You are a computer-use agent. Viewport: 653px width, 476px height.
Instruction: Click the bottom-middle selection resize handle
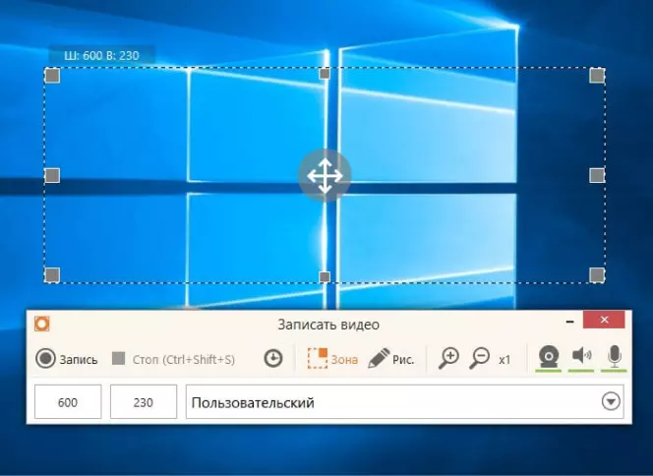325,277
